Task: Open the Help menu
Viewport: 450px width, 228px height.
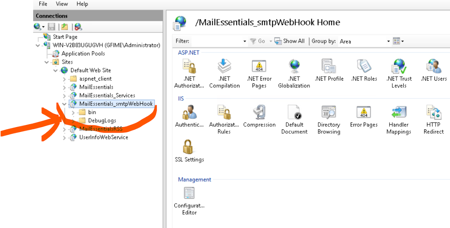Action: [x=82, y=4]
